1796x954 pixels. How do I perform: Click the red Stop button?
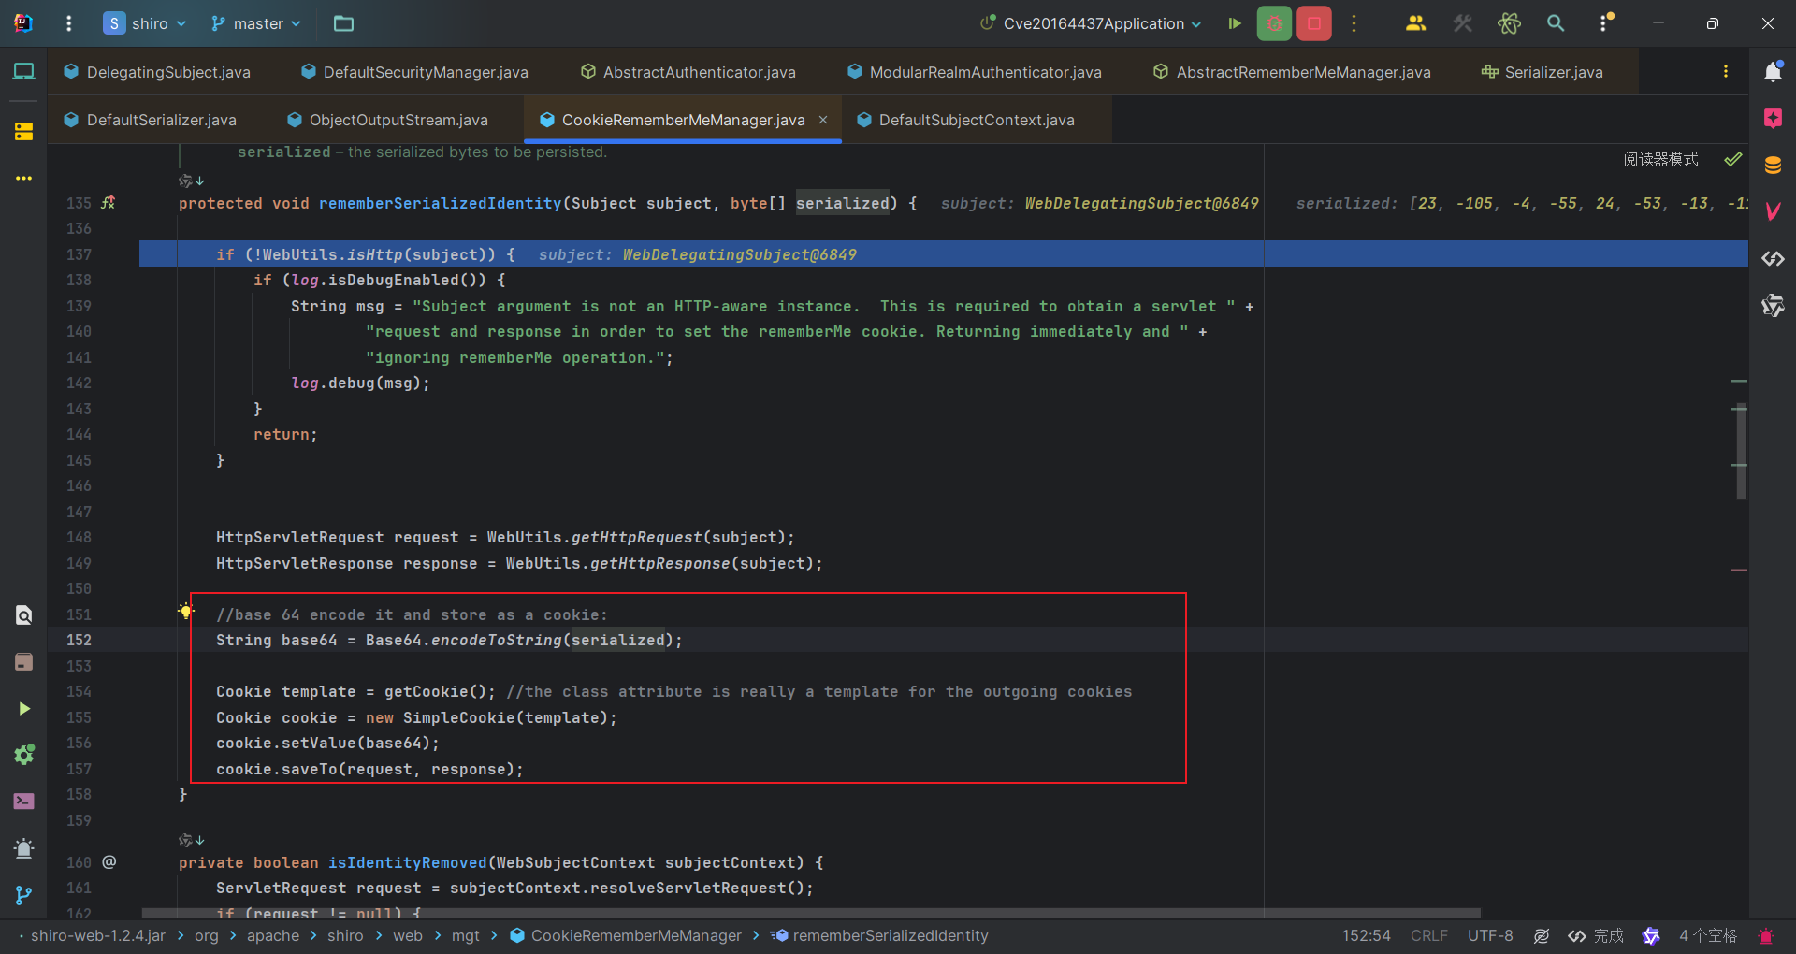click(1314, 23)
